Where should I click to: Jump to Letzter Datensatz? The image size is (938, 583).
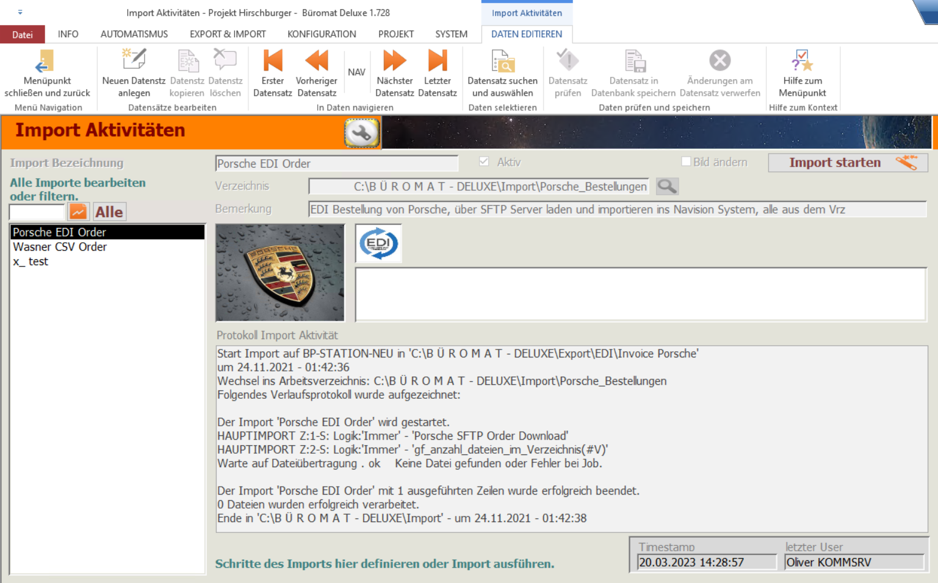437,61
